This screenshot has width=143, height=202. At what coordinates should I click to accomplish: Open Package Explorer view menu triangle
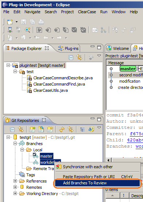[x=99, y=56]
